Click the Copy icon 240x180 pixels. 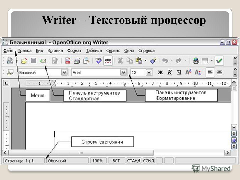[x=130, y=61]
